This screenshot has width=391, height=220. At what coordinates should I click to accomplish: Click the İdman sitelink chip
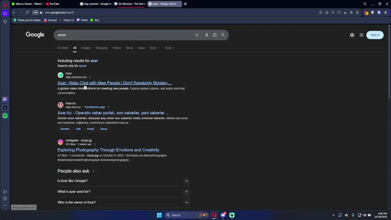point(104,129)
